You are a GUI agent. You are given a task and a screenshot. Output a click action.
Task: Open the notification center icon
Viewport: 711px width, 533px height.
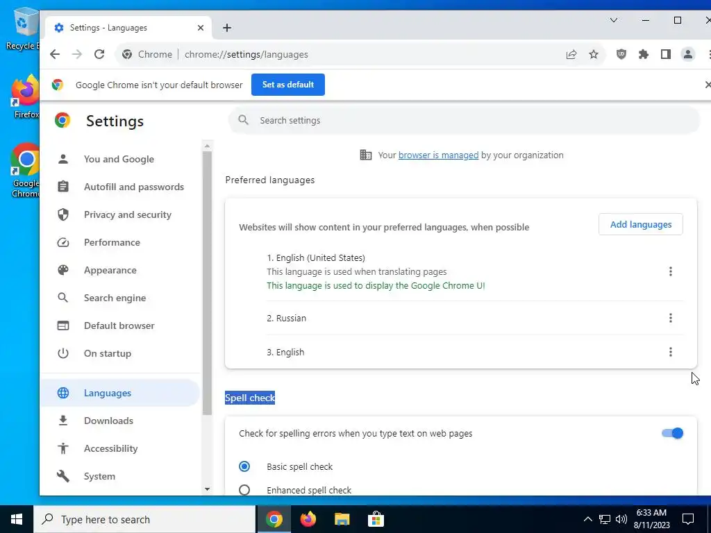688,519
